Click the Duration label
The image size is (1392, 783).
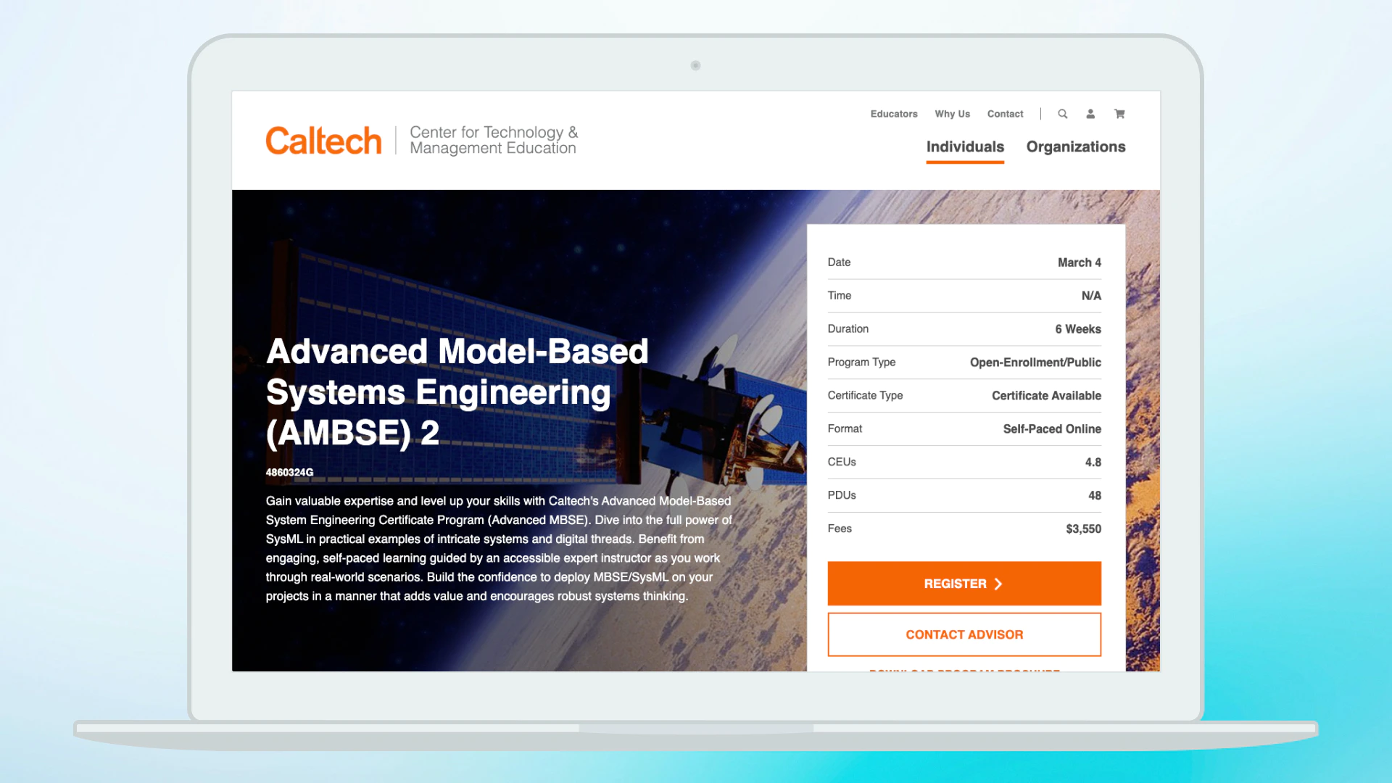(848, 329)
